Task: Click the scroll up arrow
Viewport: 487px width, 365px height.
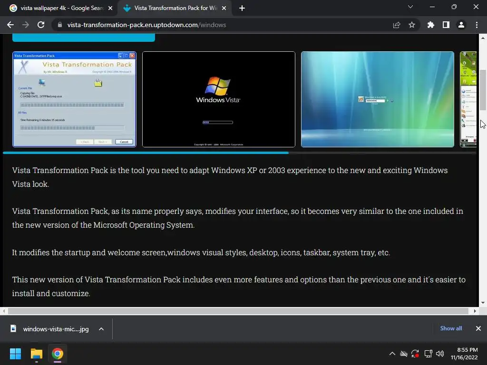Action: pos(483,38)
